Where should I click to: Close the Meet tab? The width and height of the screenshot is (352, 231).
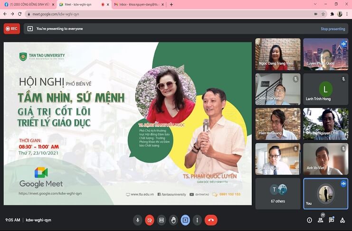(108, 4)
